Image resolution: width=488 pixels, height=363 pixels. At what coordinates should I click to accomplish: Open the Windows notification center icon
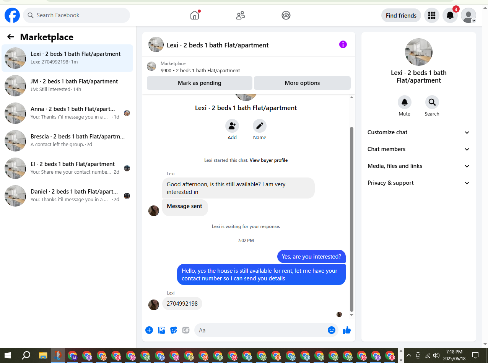[x=475, y=355]
